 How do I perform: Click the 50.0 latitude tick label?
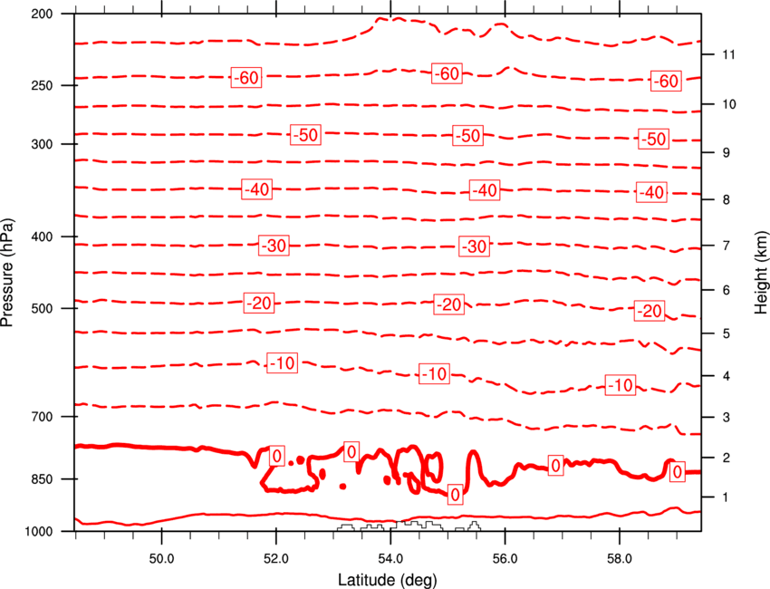pyautogui.click(x=161, y=559)
